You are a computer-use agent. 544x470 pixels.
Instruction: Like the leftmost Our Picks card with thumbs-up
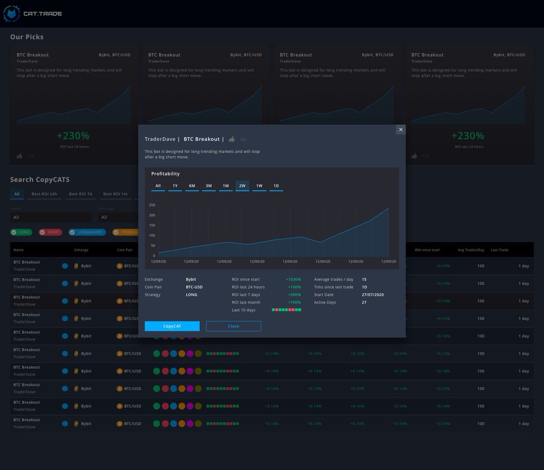tap(19, 156)
